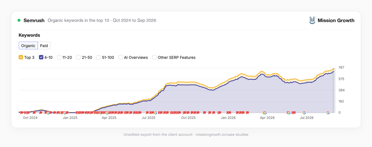Enable the Other SERP Features checkbox
Screen dimensions: 372x147
[154, 57]
